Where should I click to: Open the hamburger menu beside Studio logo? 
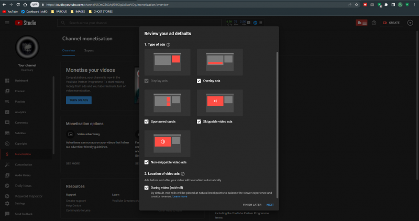[7, 23]
